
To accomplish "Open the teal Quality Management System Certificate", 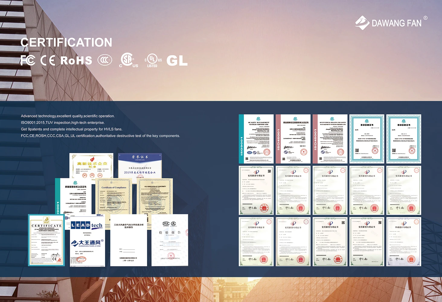I will point(256,139).
